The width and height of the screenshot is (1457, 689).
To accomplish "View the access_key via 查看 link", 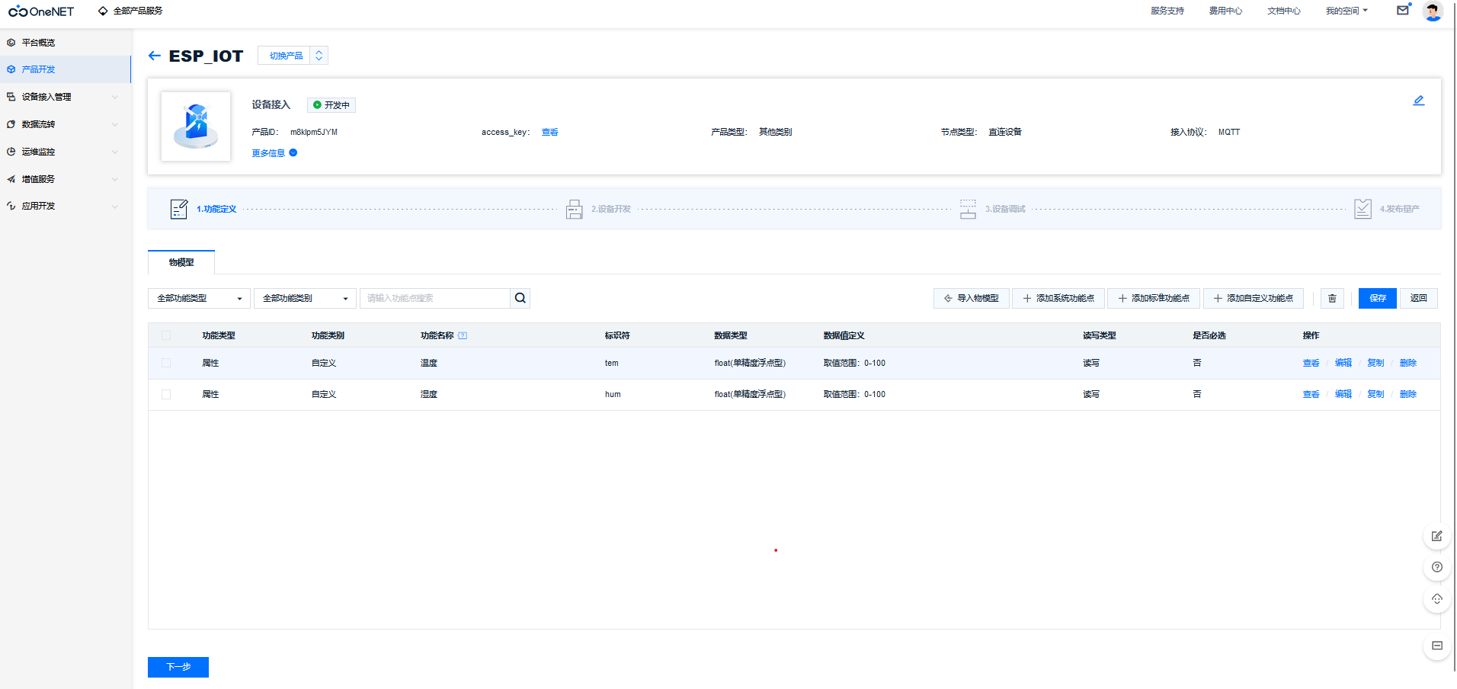I will pyautogui.click(x=549, y=132).
